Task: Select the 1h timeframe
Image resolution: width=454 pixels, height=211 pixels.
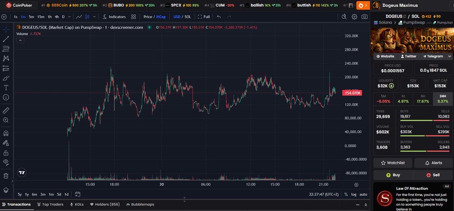Action: pyautogui.click(x=50, y=17)
